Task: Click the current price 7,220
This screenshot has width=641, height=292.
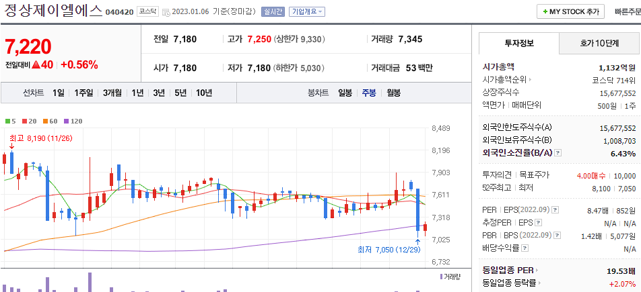Action: pyautogui.click(x=28, y=46)
